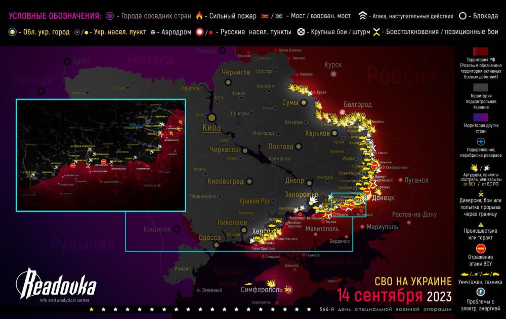This screenshot has width=506, height=319.
Task: Click the dark red 'Территория РФ' swatch
Action: point(481,53)
